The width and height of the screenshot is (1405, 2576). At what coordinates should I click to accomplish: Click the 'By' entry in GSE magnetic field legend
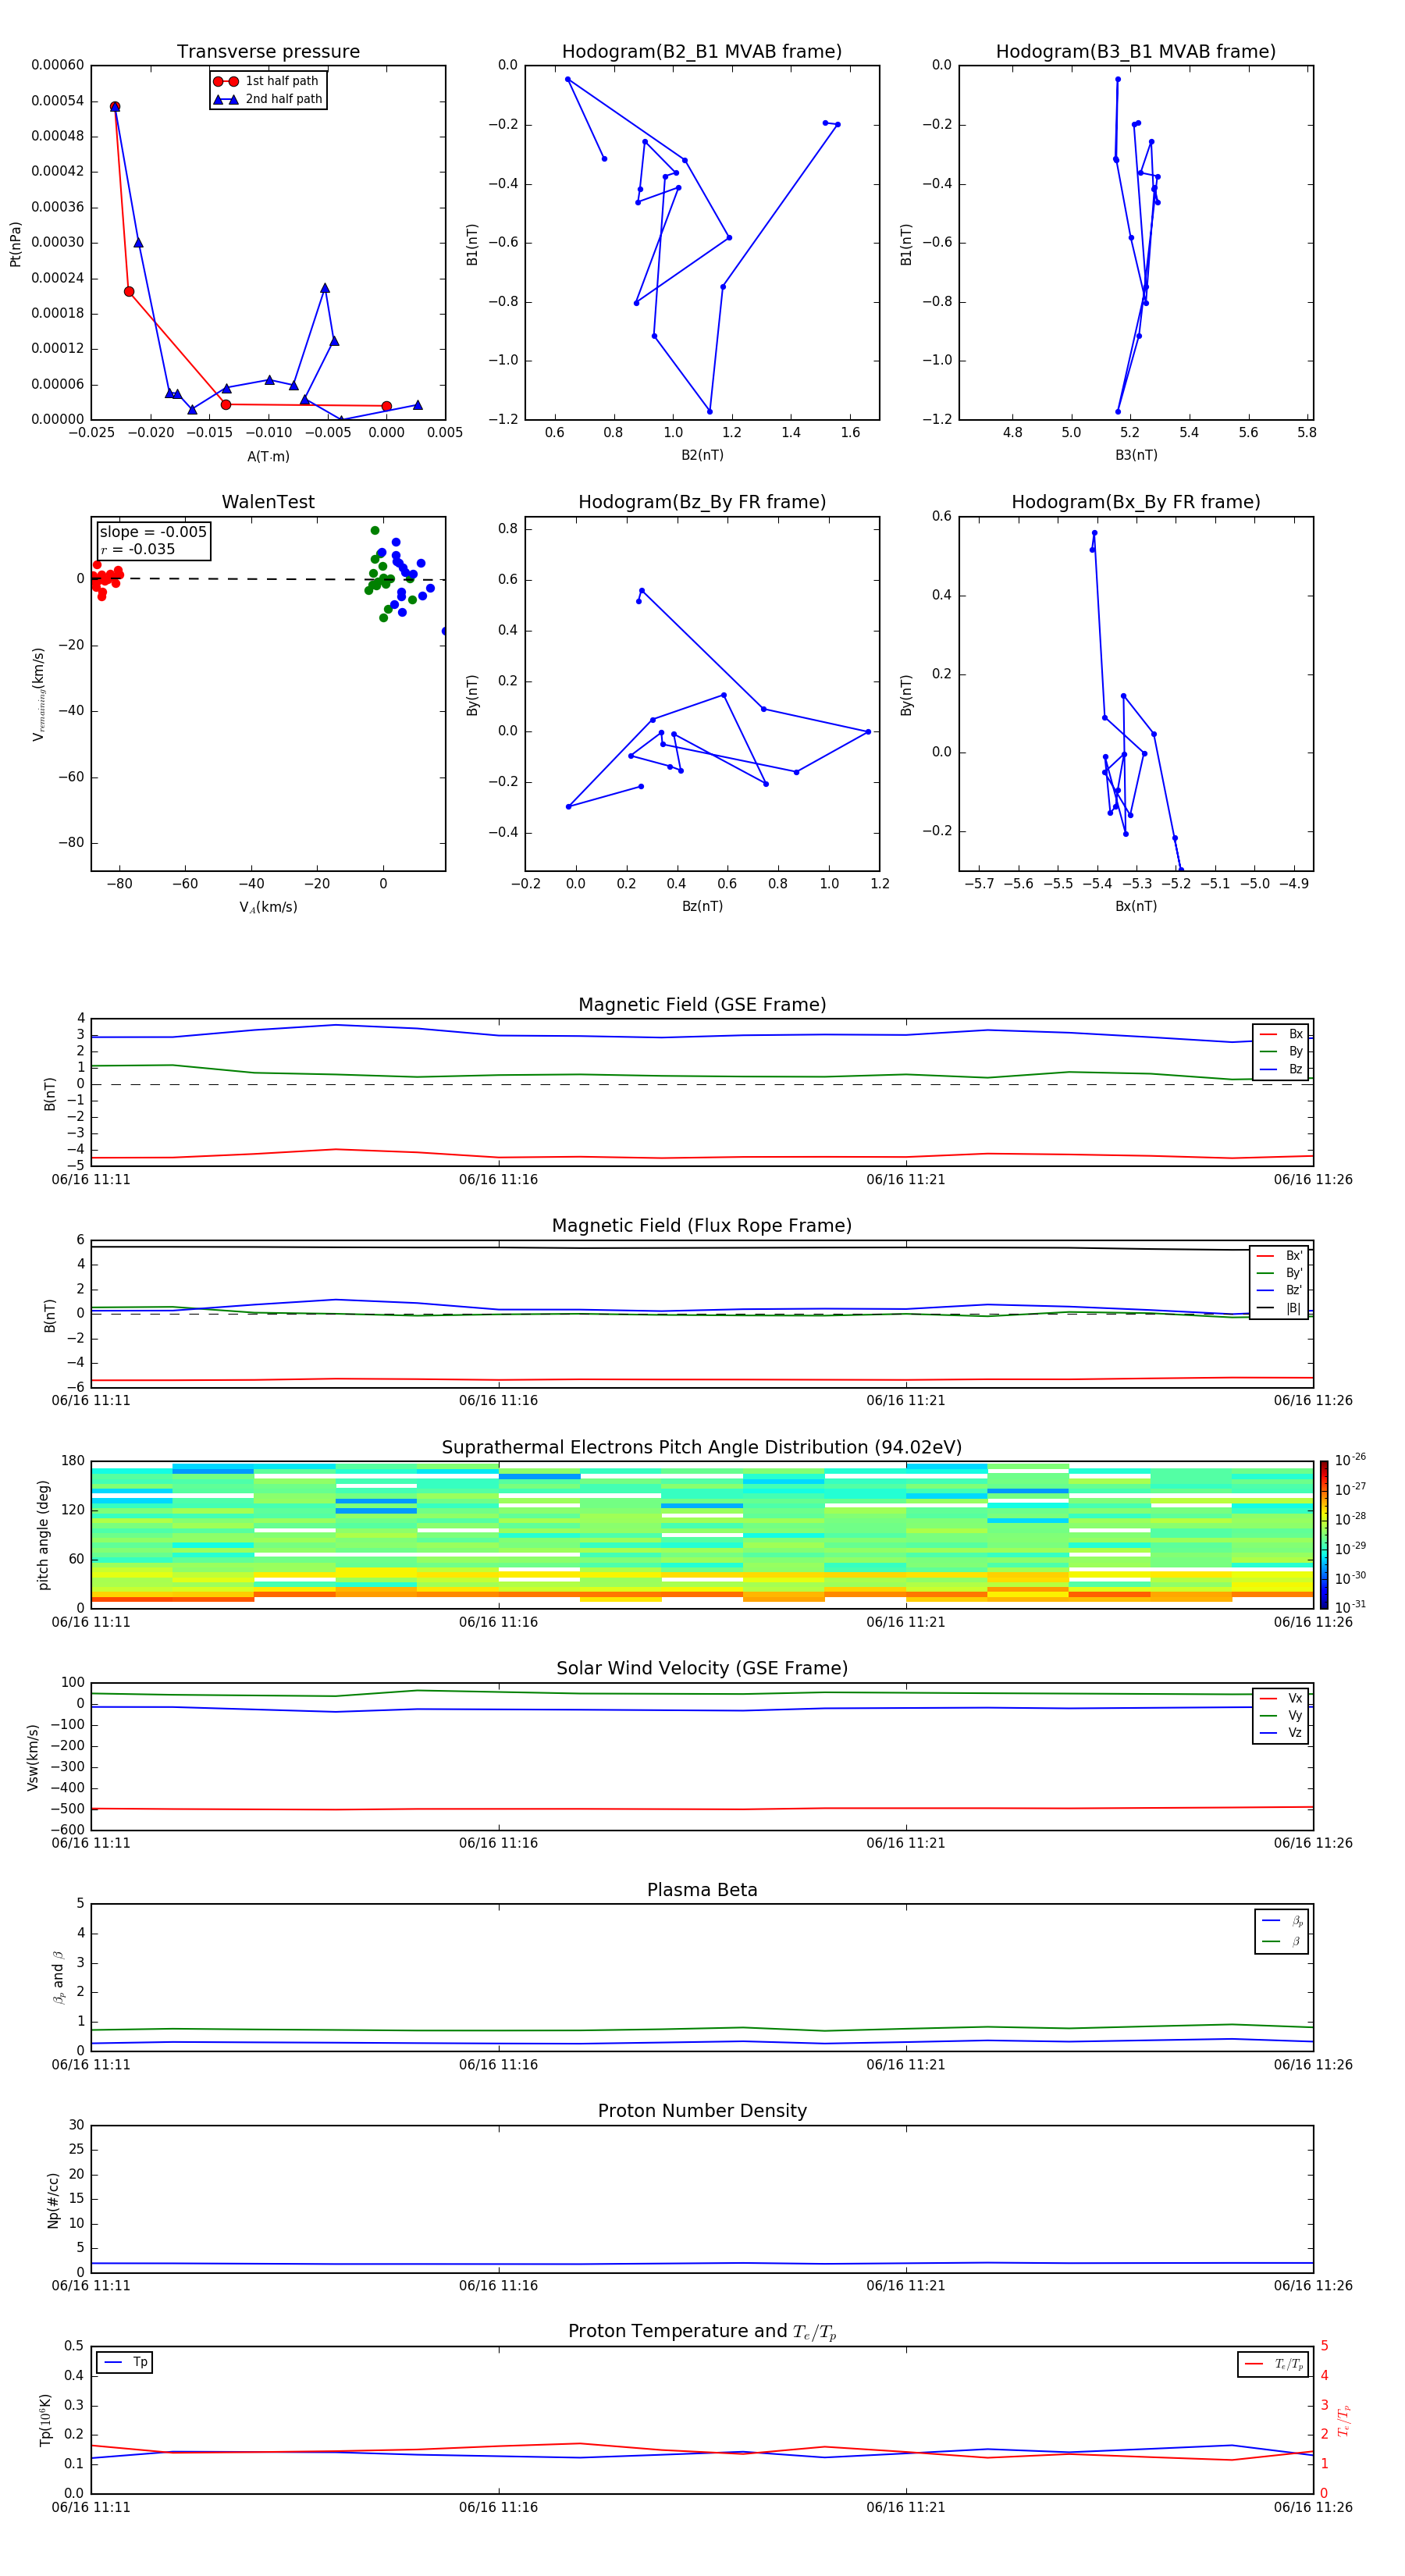coord(1281,1052)
